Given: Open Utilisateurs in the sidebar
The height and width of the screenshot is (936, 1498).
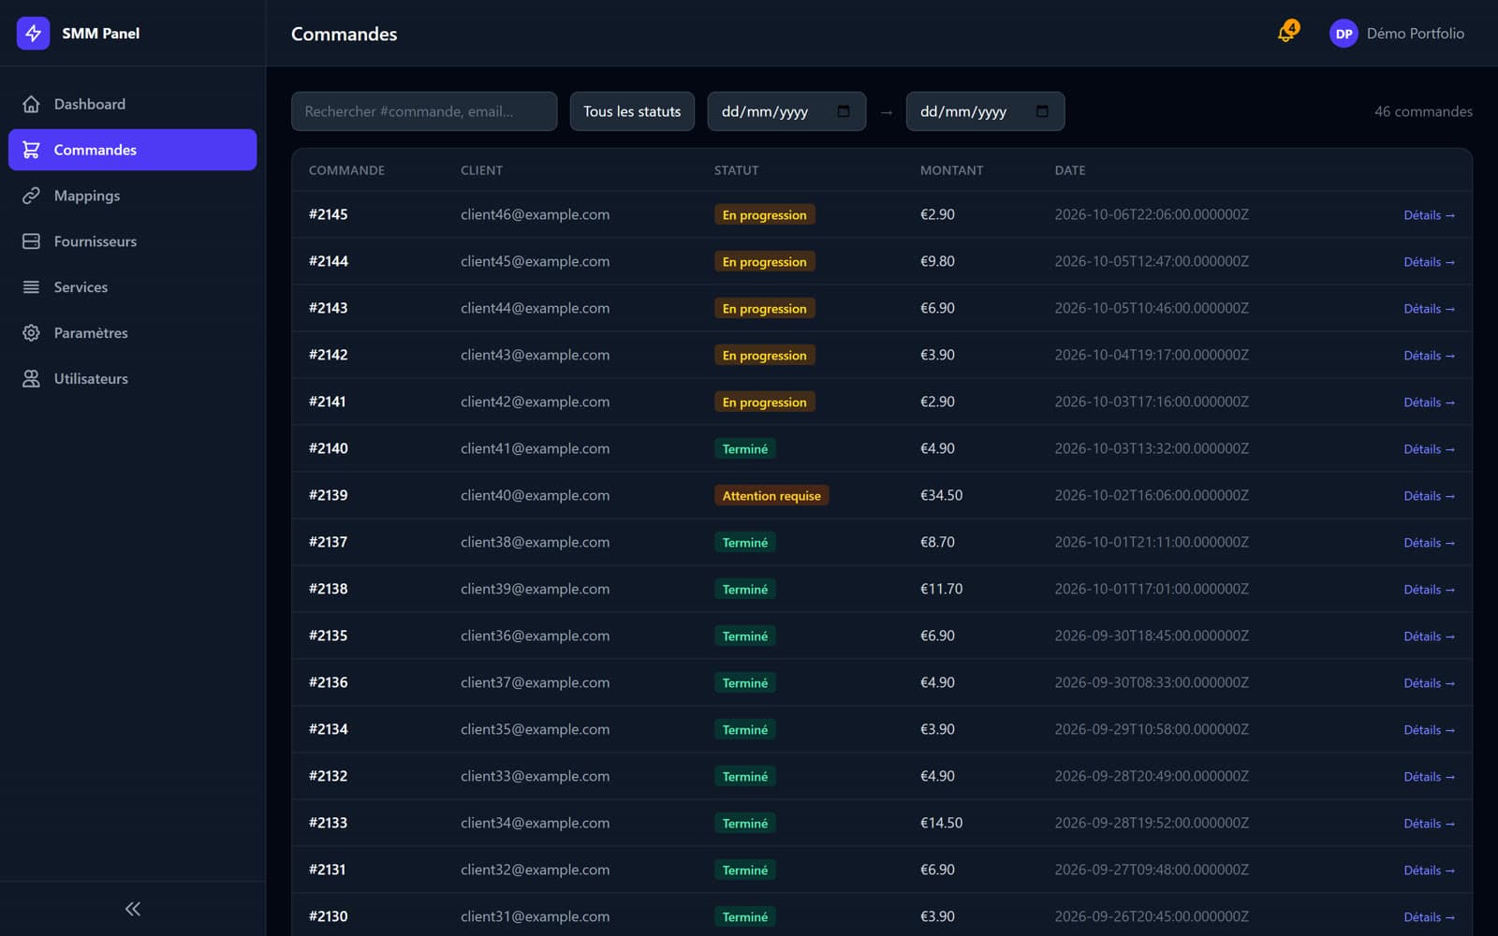Looking at the screenshot, I should tap(132, 379).
